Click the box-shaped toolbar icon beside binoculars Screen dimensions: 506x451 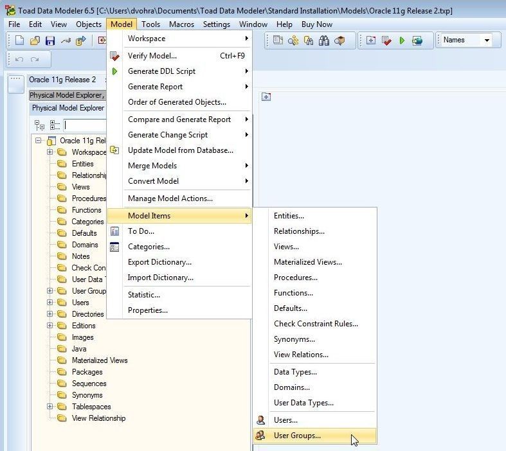coord(339,40)
